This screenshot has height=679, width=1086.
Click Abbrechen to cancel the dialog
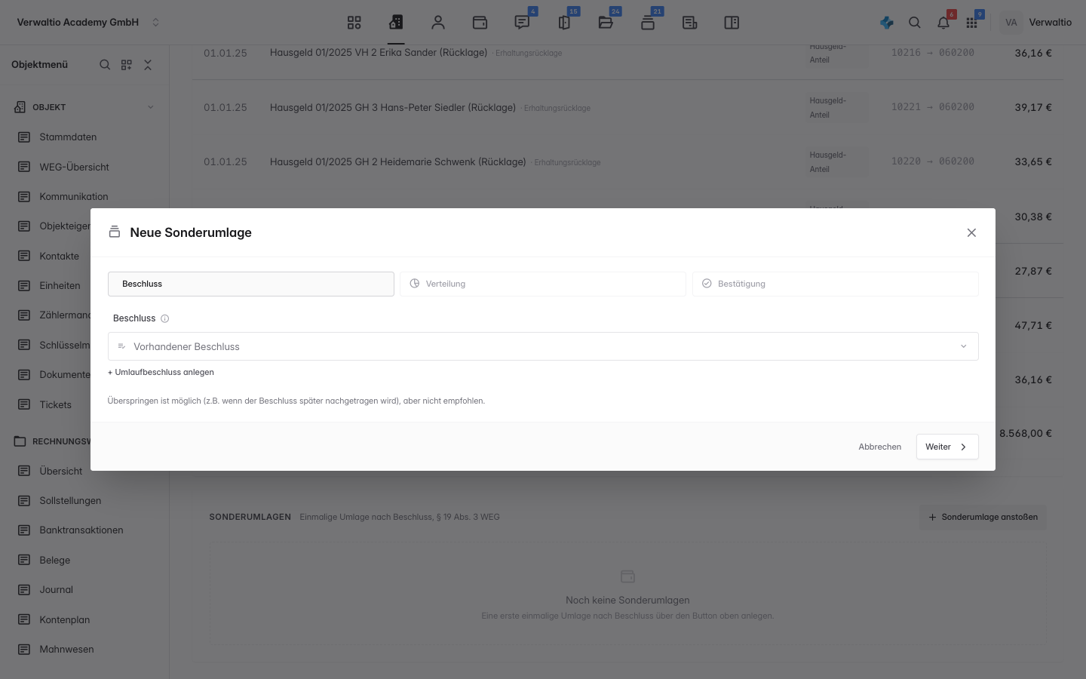pos(879,447)
